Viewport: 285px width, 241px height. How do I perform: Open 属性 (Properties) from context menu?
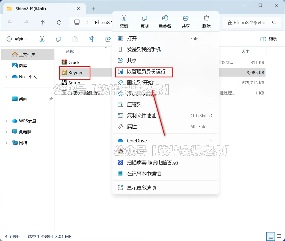point(165,127)
